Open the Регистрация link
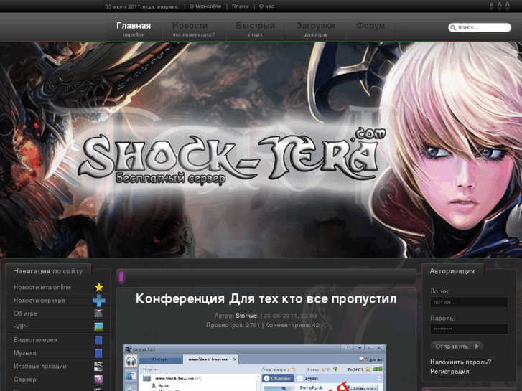Image resolution: width=522 pixels, height=391 pixels. [449, 372]
